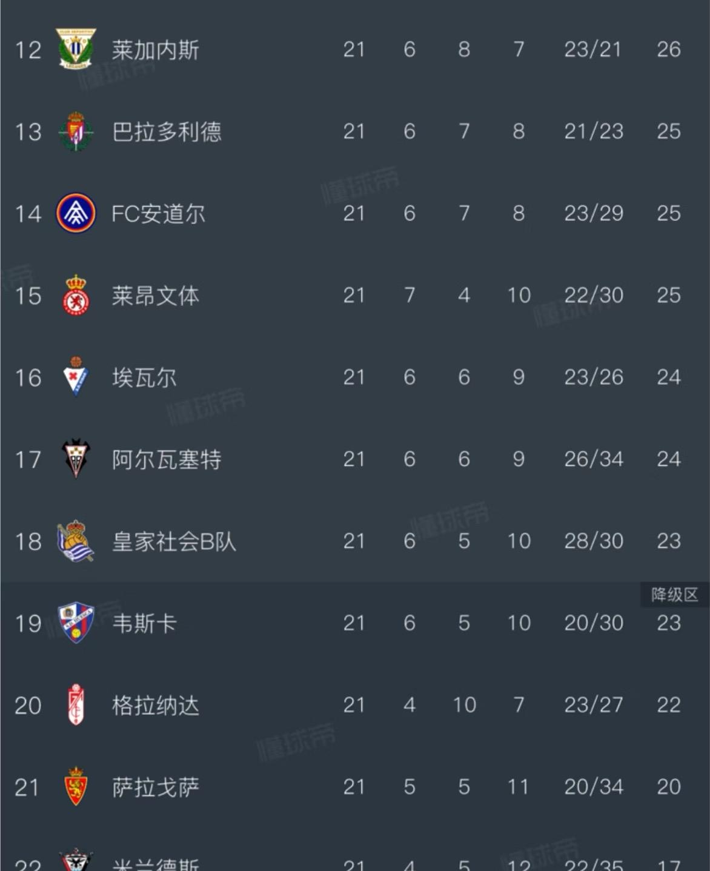Select the 韦斯卡 row at rank 19
The image size is (710, 871).
pos(355,623)
